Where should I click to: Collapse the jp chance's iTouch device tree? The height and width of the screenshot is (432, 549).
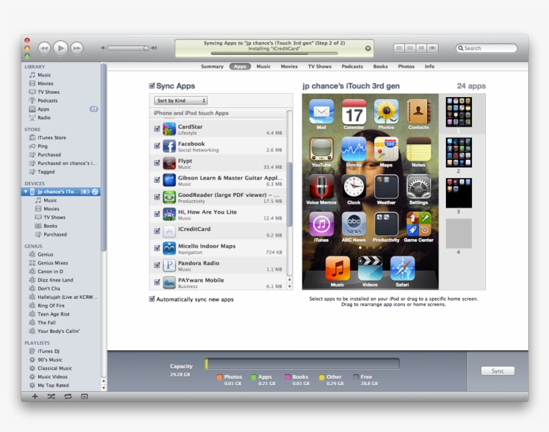25,192
